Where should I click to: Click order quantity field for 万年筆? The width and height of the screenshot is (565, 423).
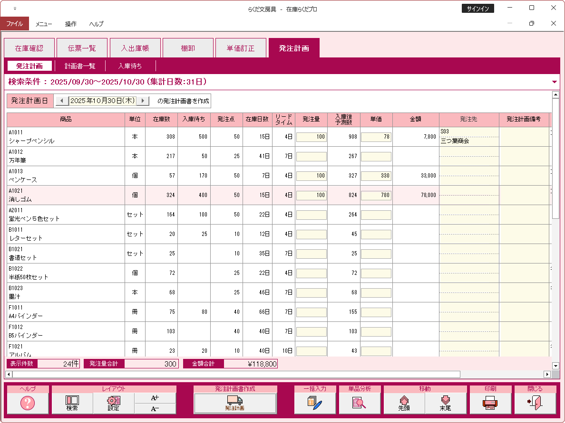311,156
